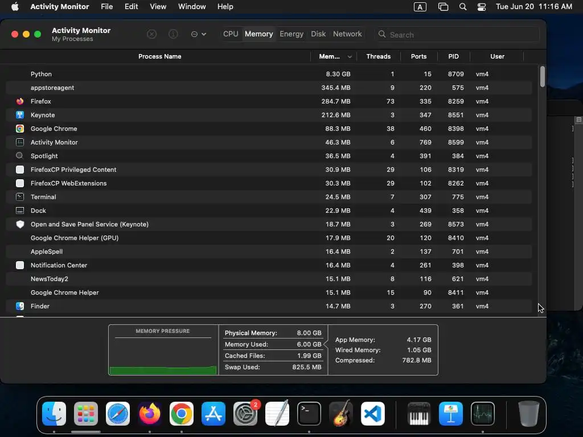Sort by Ports column header
The height and width of the screenshot is (437, 583).
[418, 56]
